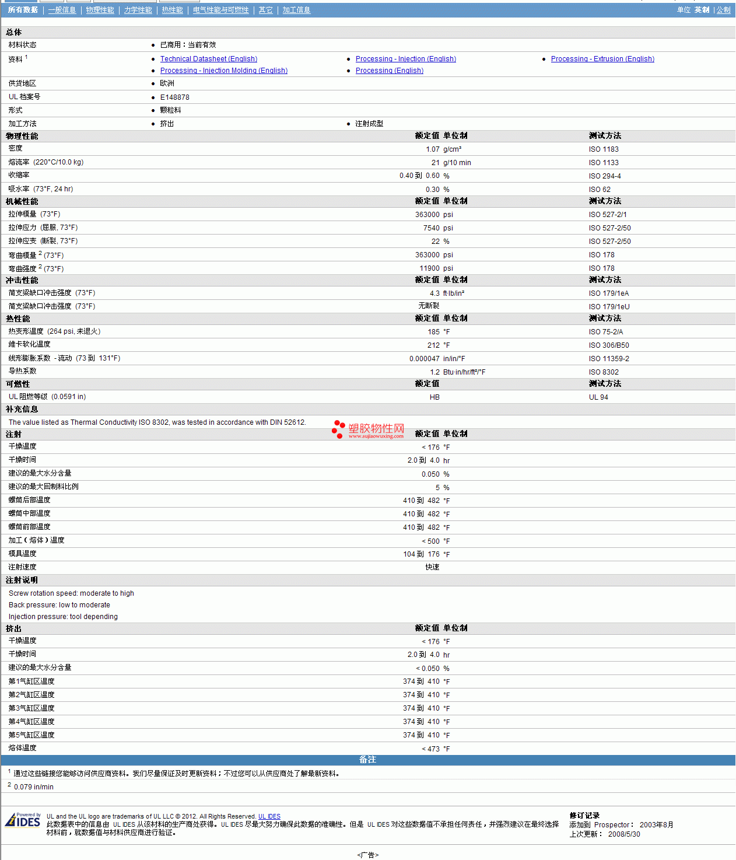Open Processing - Extrusion (English) link

point(602,59)
